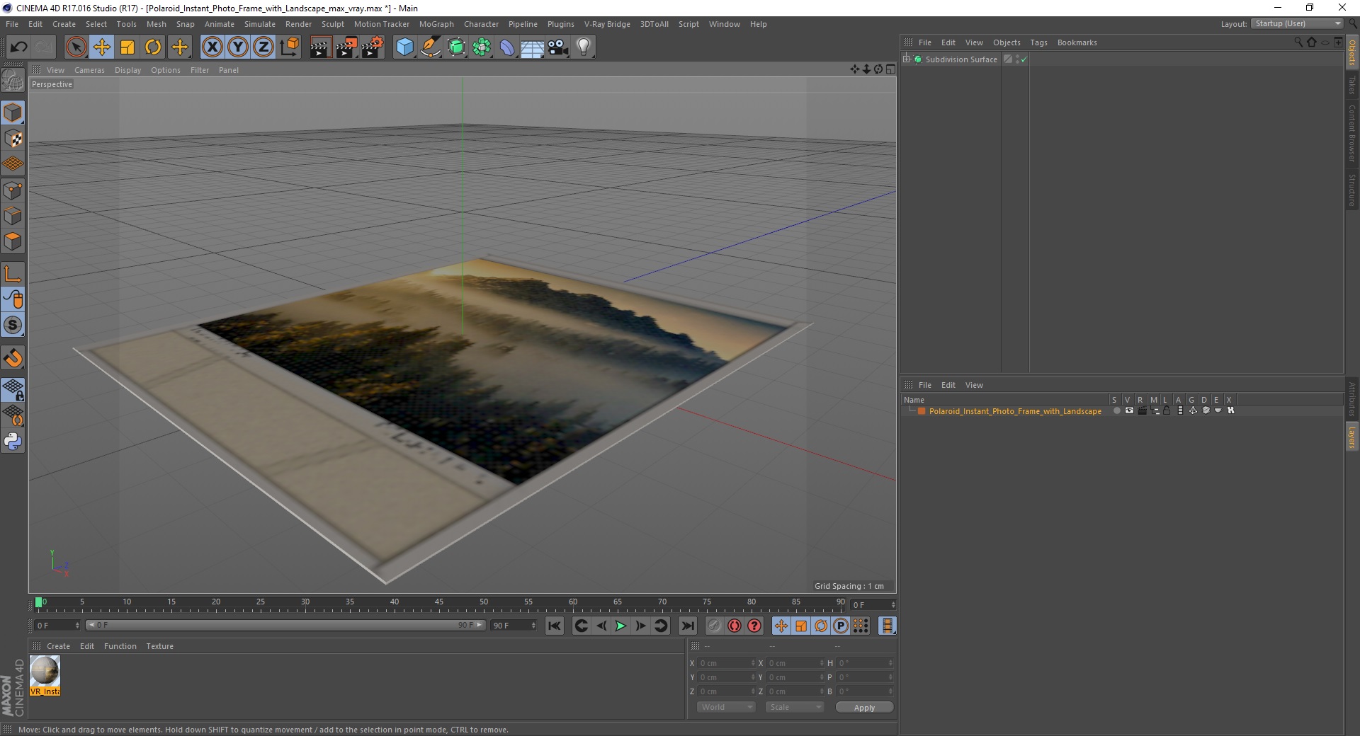Expand the Subdivision Surface object tree
Screen dimensions: 1360x736
(907, 59)
